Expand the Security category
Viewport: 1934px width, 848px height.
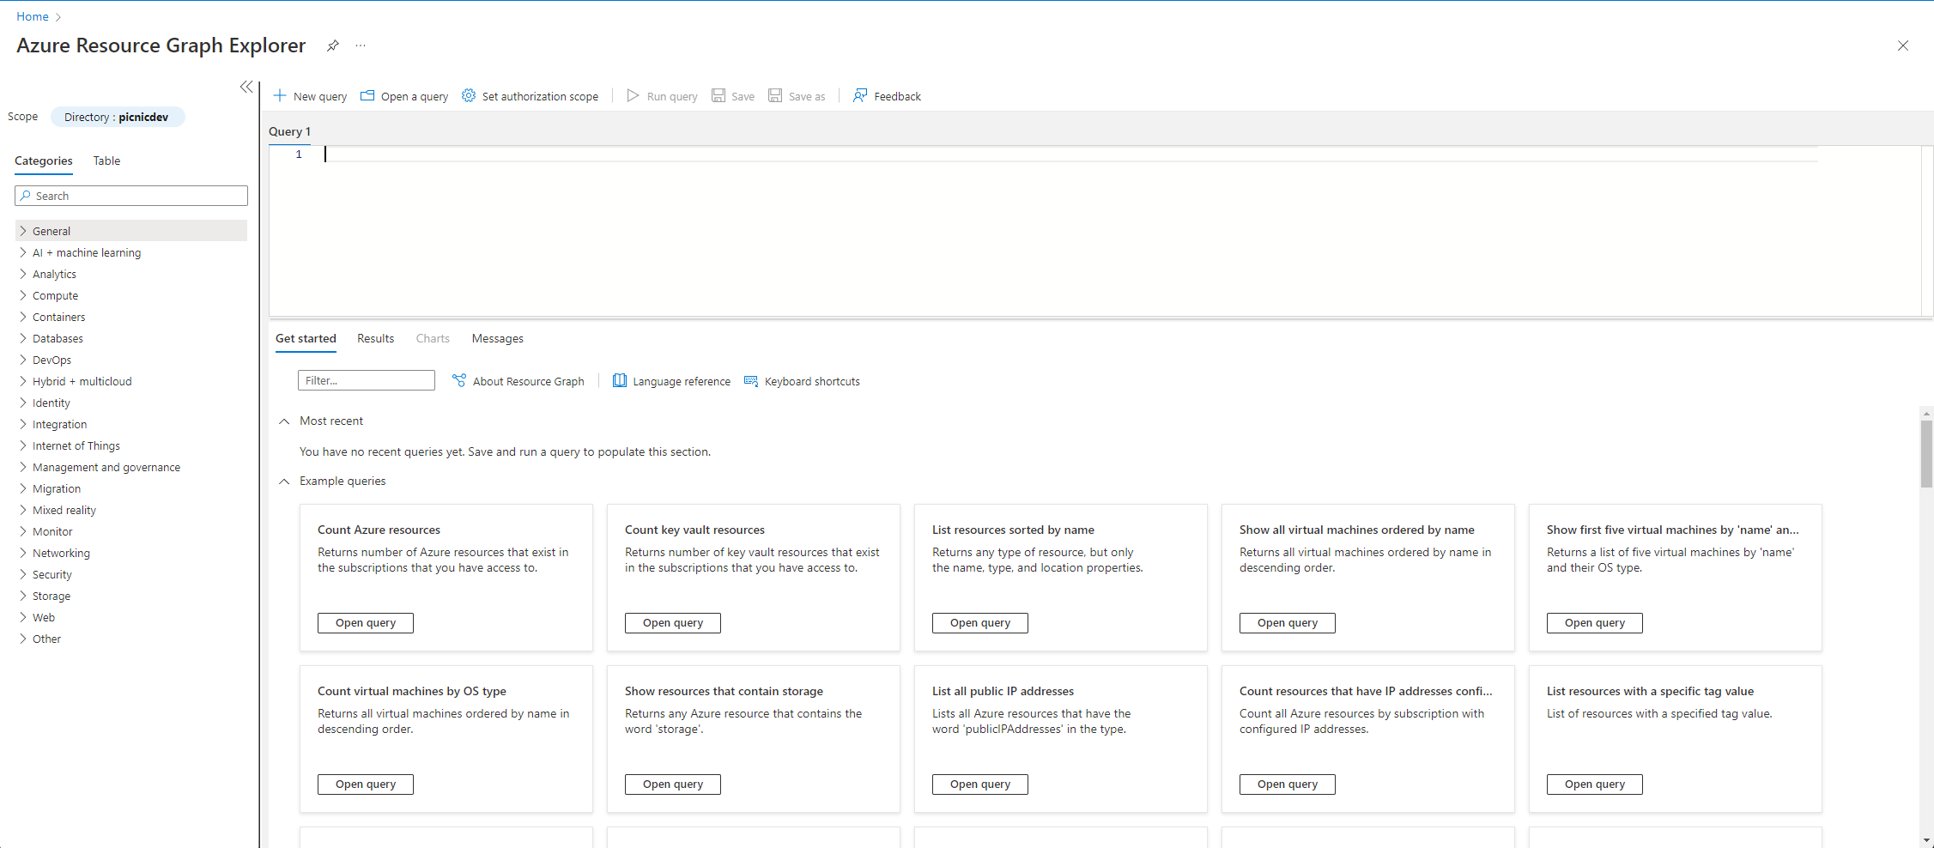[x=23, y=574]
